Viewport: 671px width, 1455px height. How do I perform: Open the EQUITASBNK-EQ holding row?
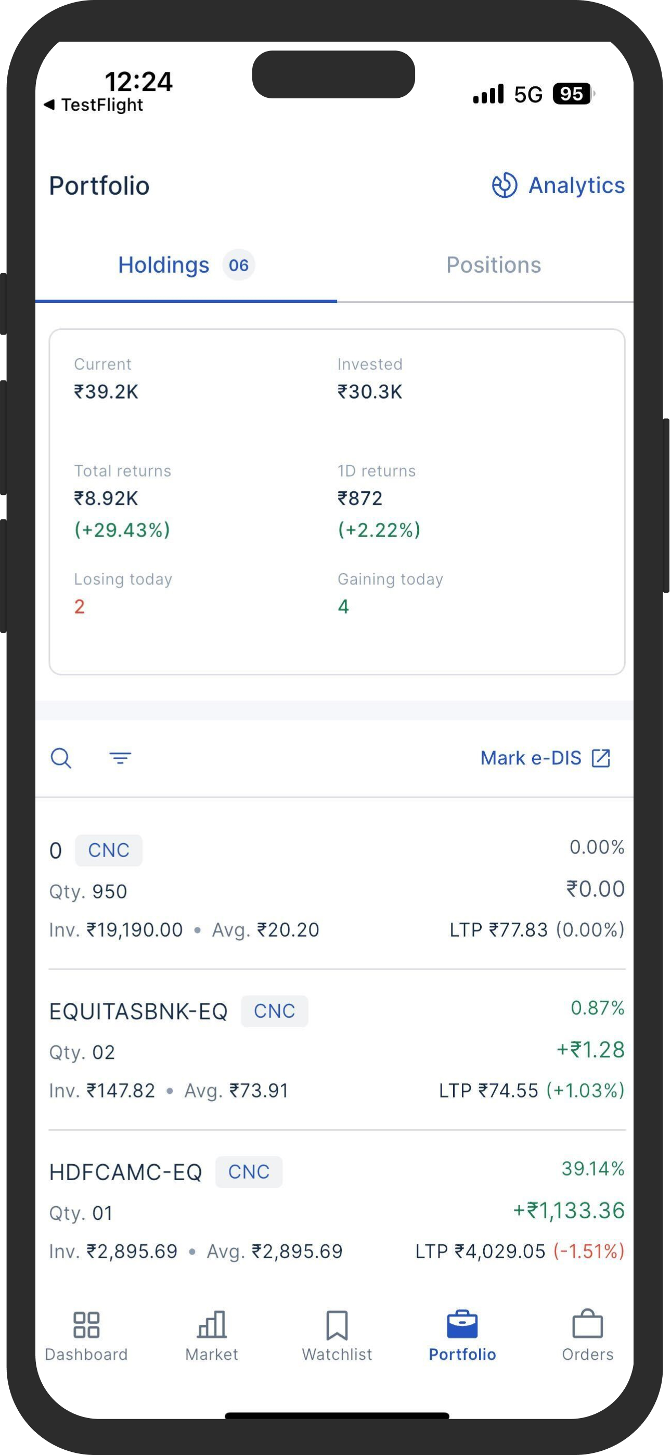[x=337, y=1050]
